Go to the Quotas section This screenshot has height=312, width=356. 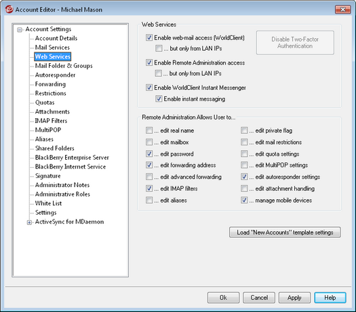pos(45,103)
